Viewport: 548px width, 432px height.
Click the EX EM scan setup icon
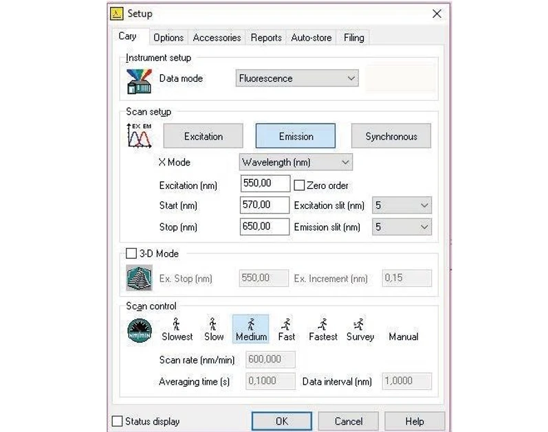click(x=139, y=135)
